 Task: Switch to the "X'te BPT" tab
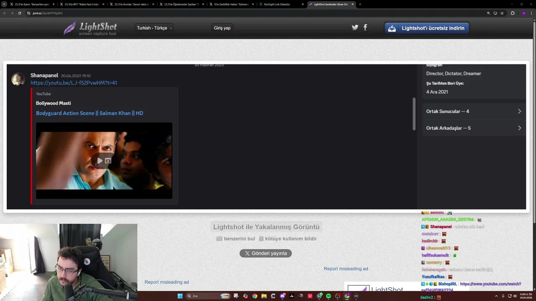[82, 4]
